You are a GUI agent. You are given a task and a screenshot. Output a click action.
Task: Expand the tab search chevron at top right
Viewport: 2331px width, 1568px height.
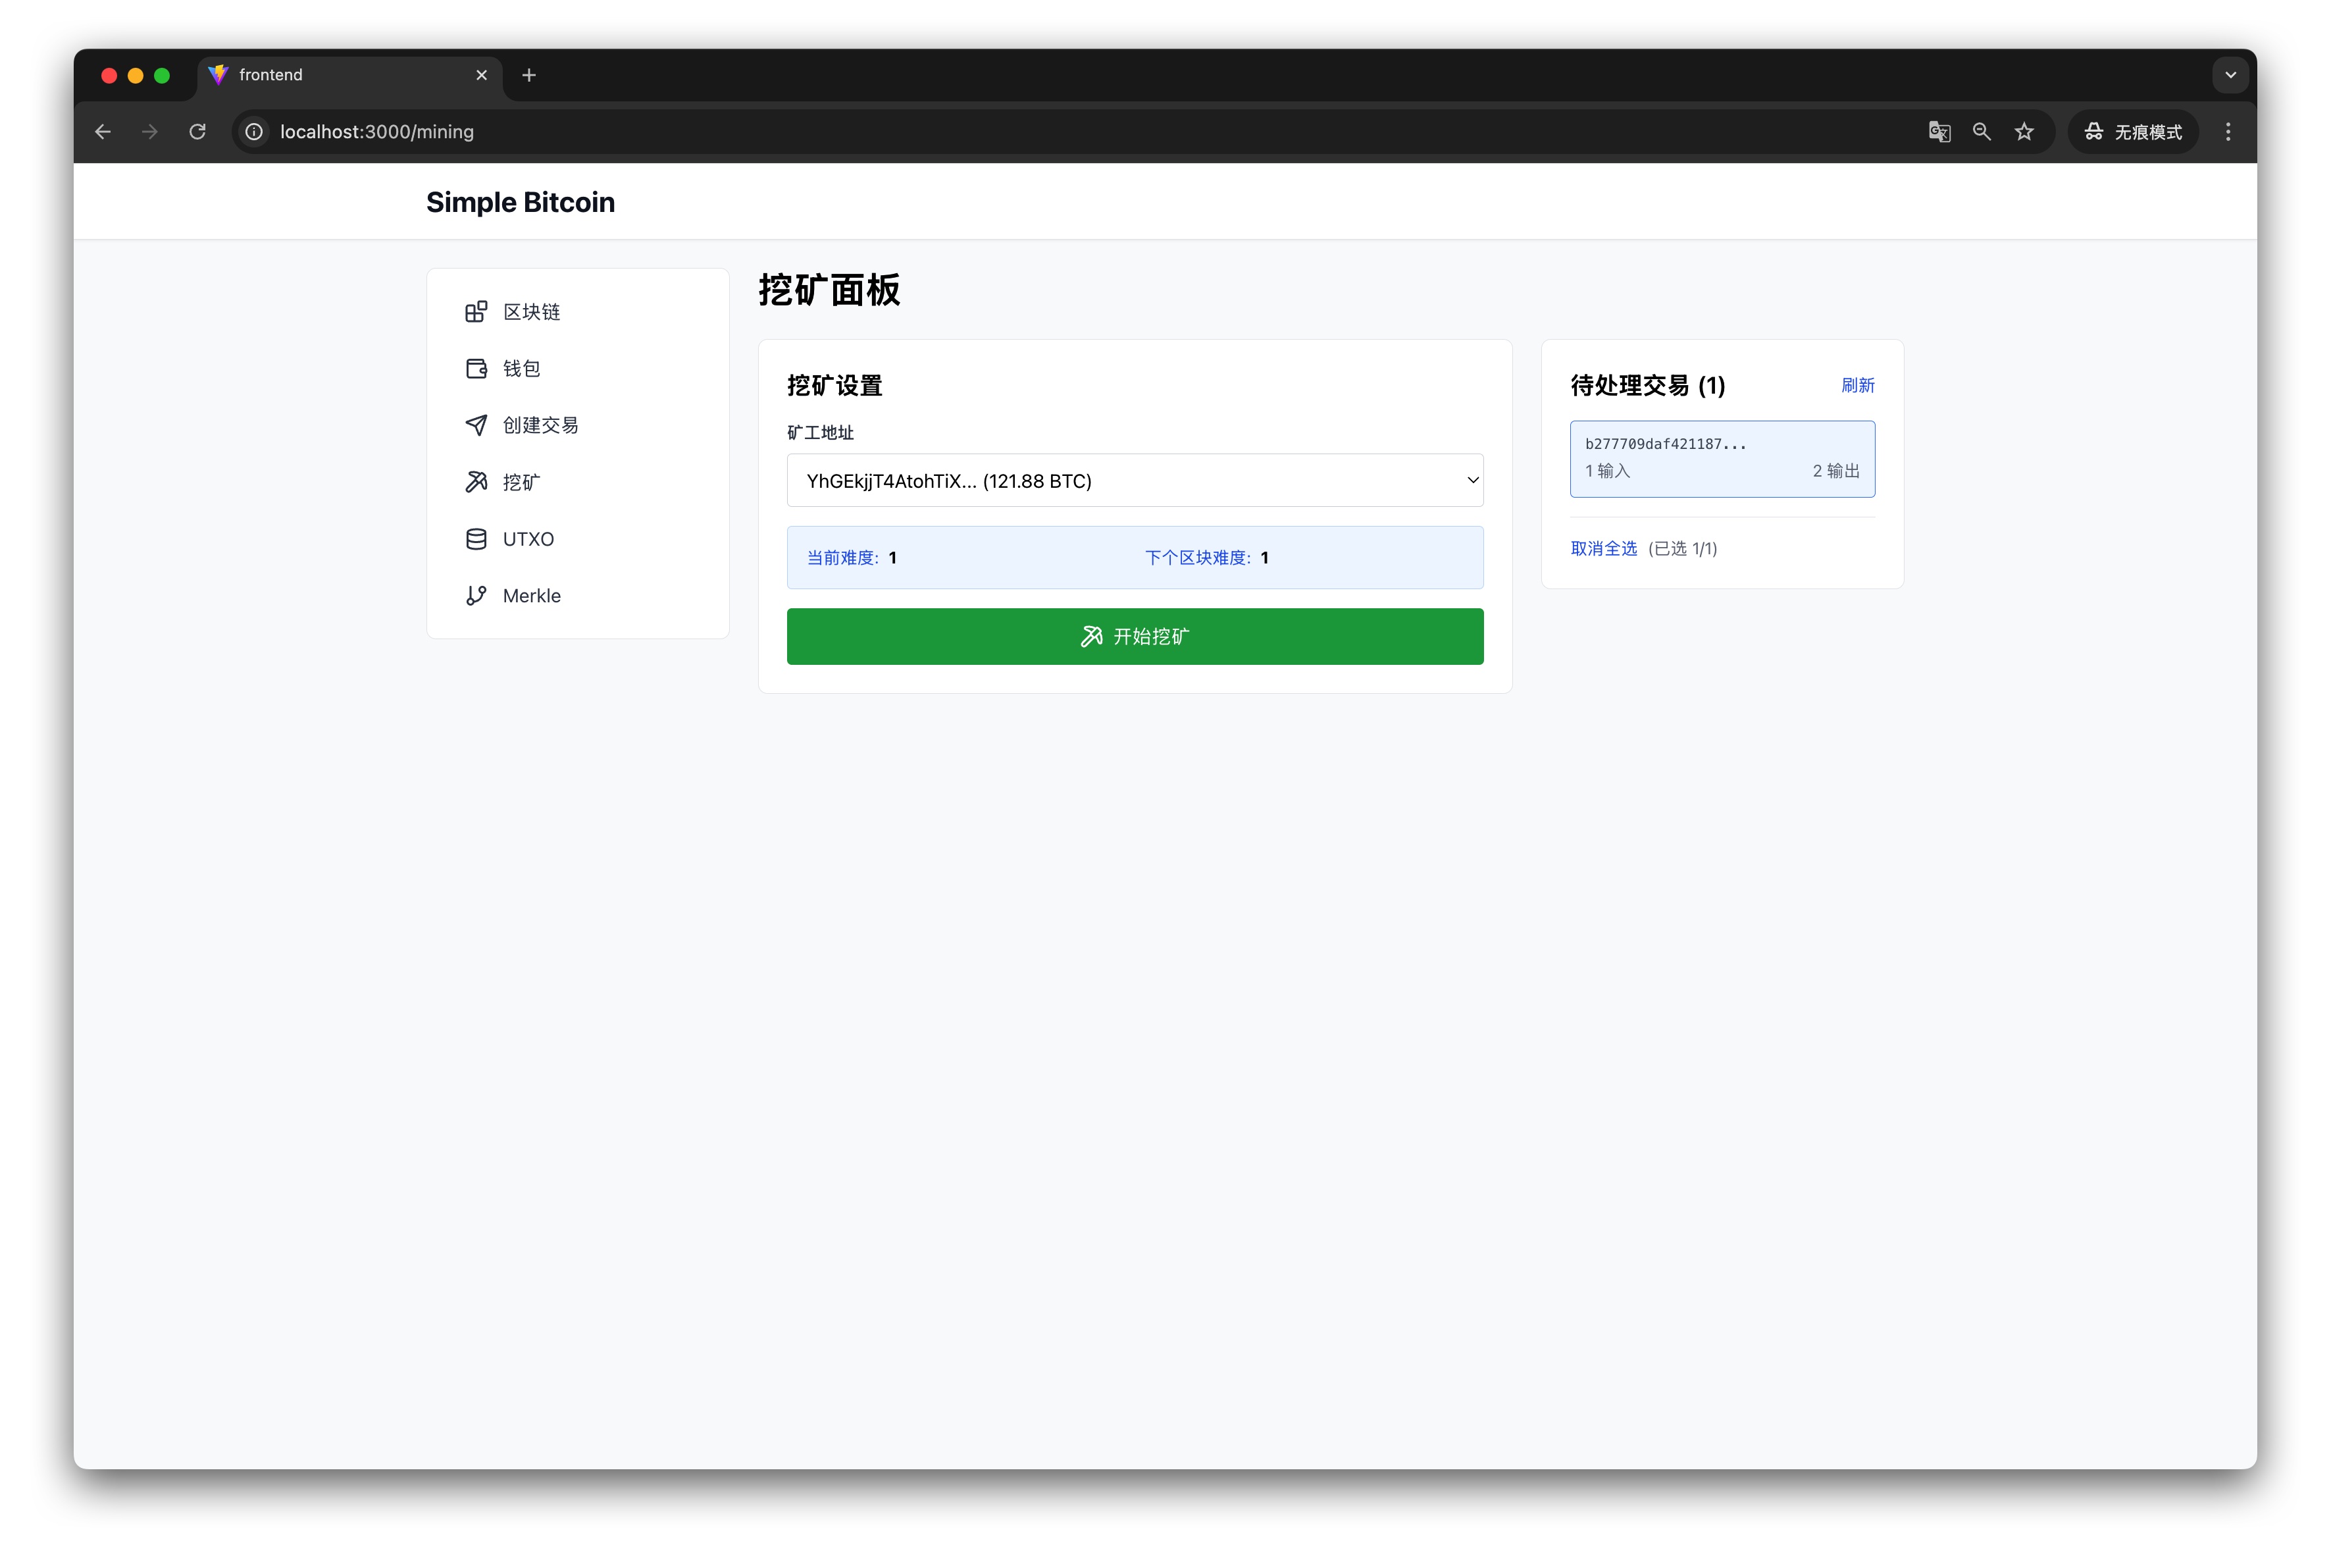2229,75
